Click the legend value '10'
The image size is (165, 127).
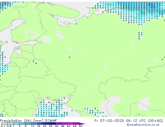33,126
